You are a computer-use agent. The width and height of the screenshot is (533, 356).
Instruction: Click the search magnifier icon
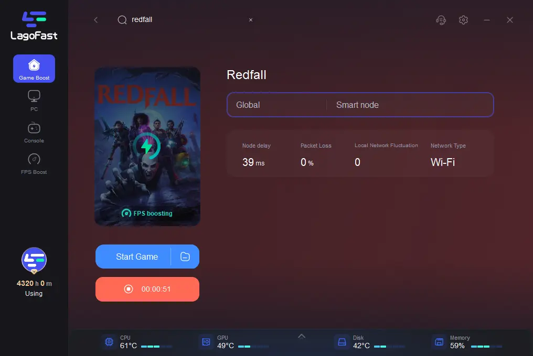tap(122, 20)
